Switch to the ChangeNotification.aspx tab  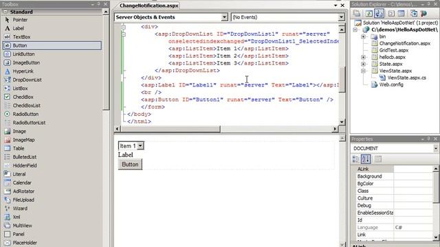148,5
